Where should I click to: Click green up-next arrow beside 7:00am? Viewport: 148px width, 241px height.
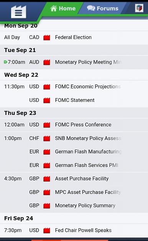pyautogui.click(x=5, y=62)
